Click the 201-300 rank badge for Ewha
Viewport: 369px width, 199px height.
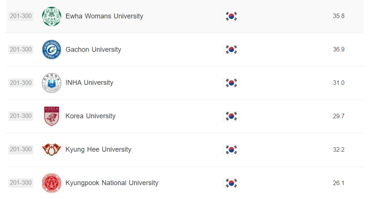pyautogui.click(x=21, y=16)
